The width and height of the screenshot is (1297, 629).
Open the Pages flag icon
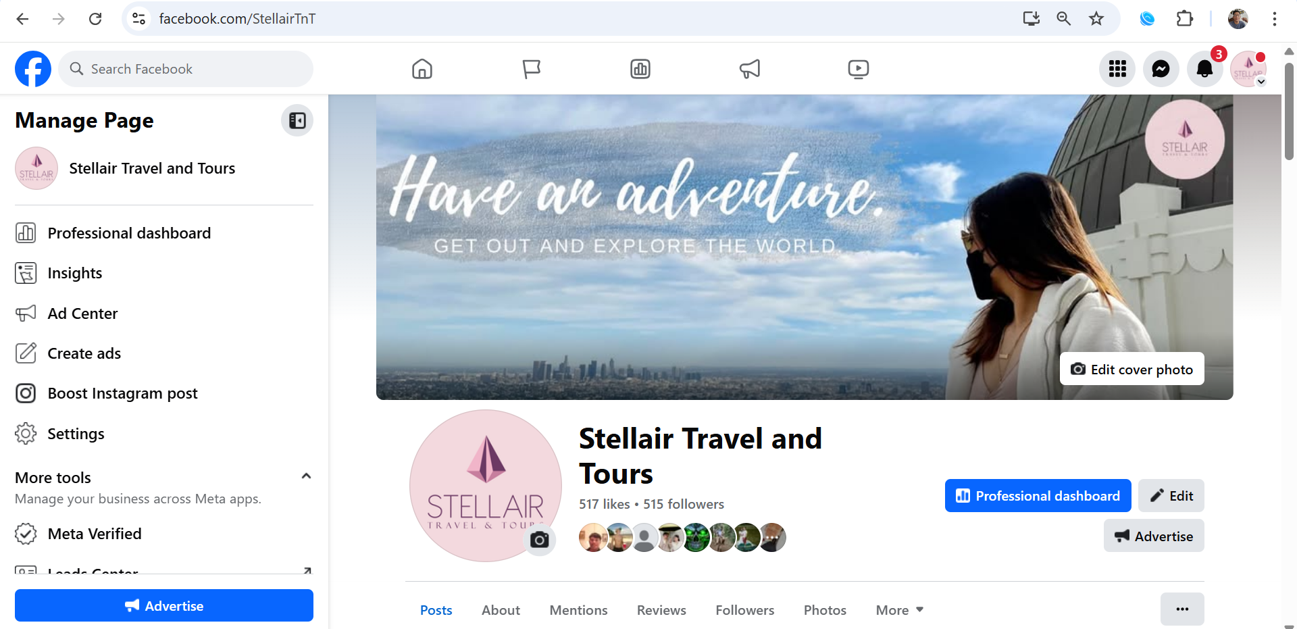pyautogui.click(x=532, y=69)
